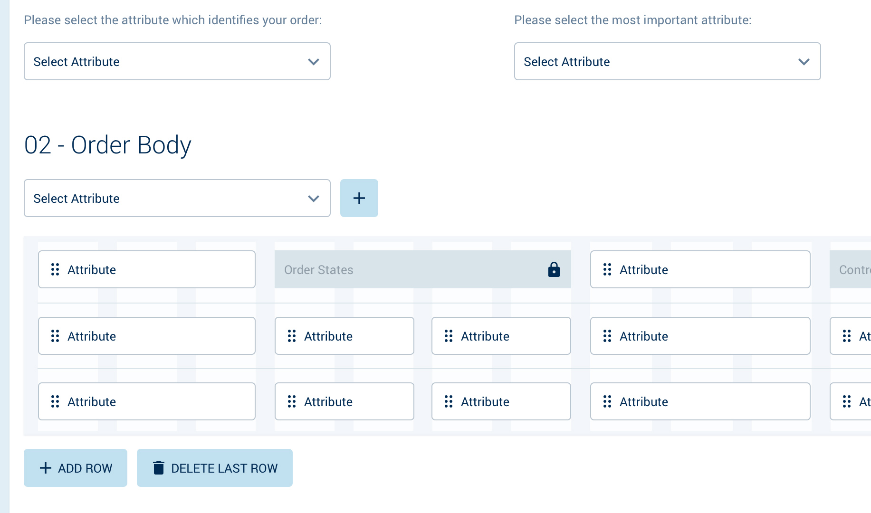Image resolution: width=871 pixels, height=513 pixels.
Task: Click the plus button beside Order Body dropdown
Action: coord(359,198)
